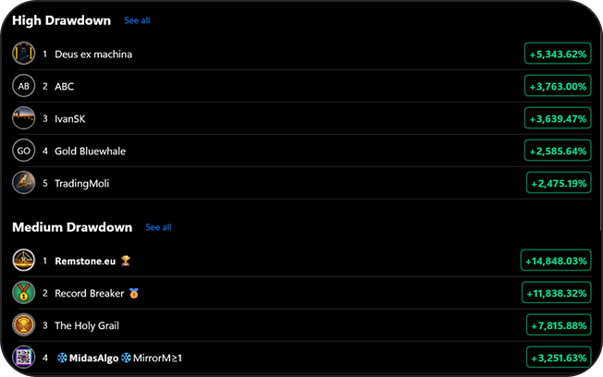
Task: Click the ABC initials avatar
Action: (x=23, y=86)
